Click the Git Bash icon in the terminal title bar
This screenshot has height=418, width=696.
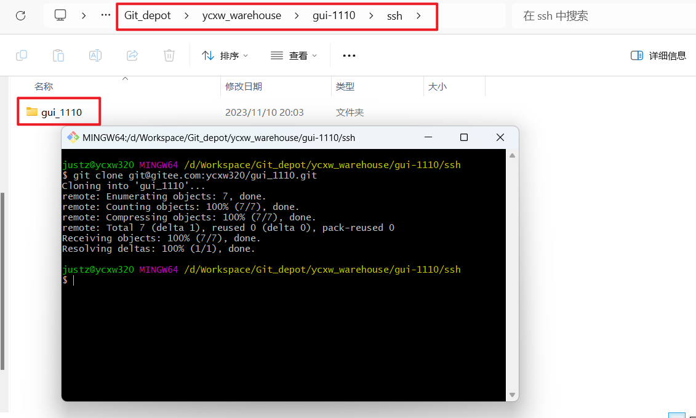(73, 137)
